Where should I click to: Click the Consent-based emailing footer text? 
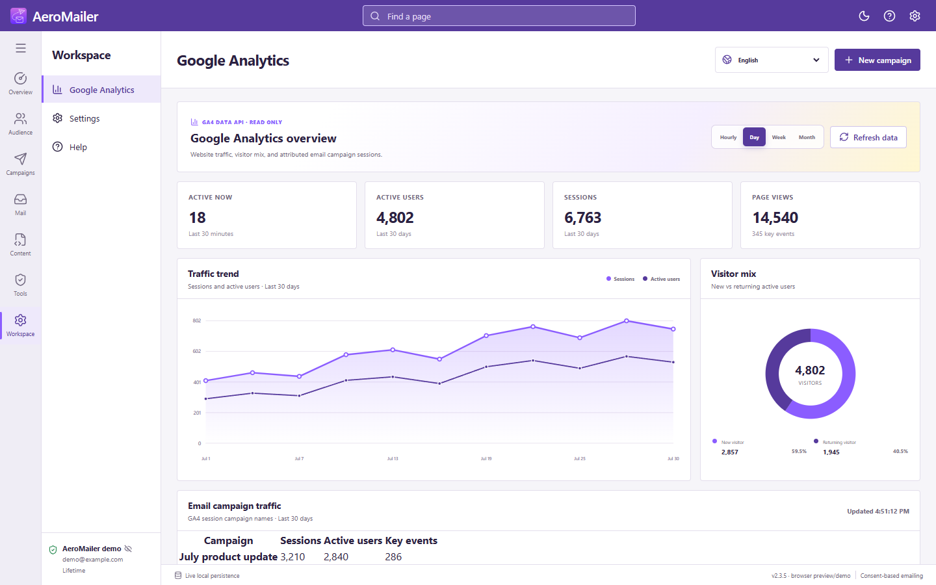coord(892,576)
